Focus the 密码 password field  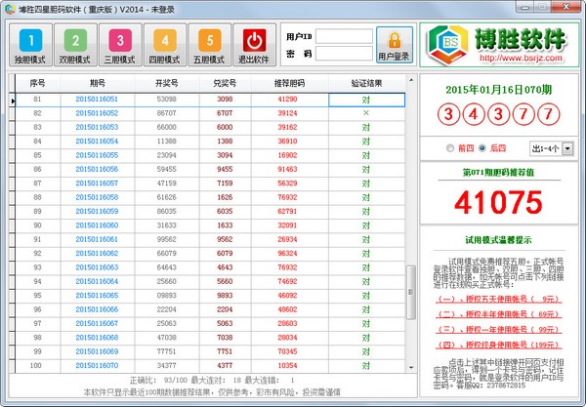tap(344, 54)
